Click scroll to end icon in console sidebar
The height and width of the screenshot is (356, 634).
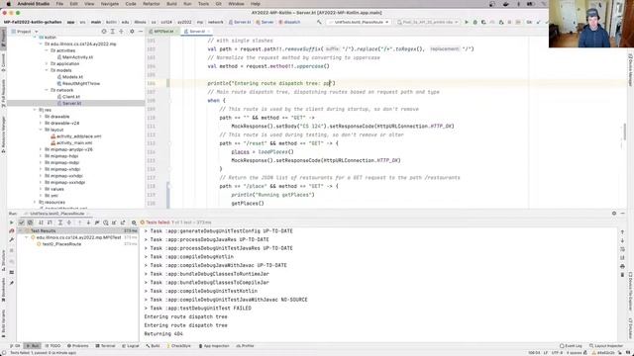click(622, 257)
